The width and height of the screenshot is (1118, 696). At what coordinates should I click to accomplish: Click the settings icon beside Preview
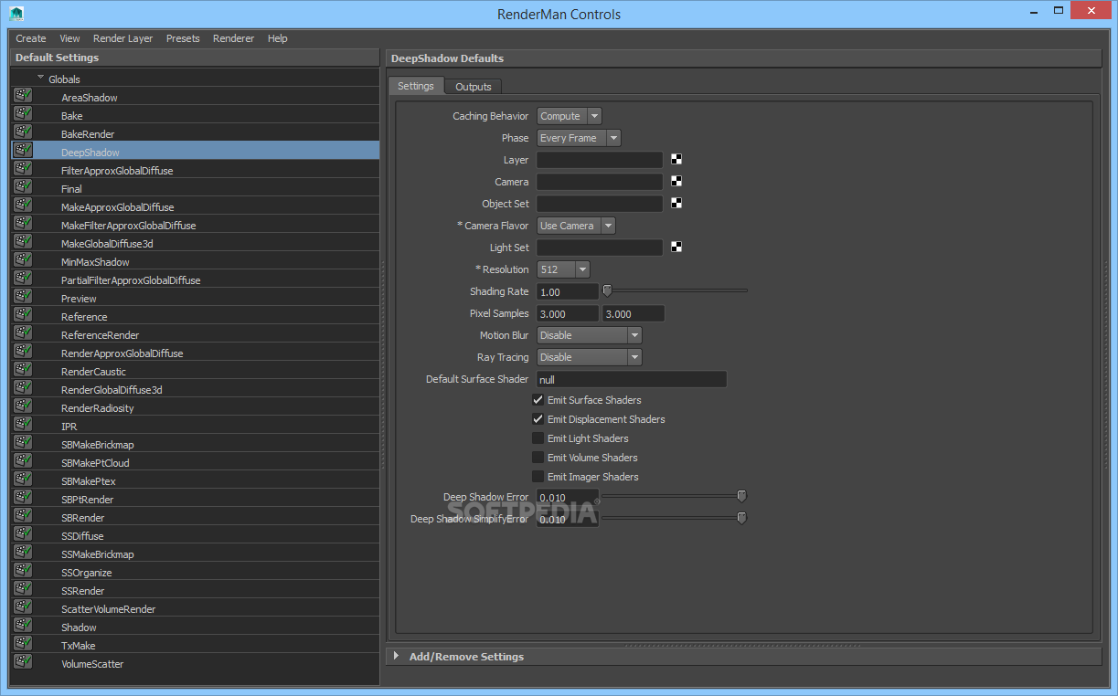[x=23, y=297]
